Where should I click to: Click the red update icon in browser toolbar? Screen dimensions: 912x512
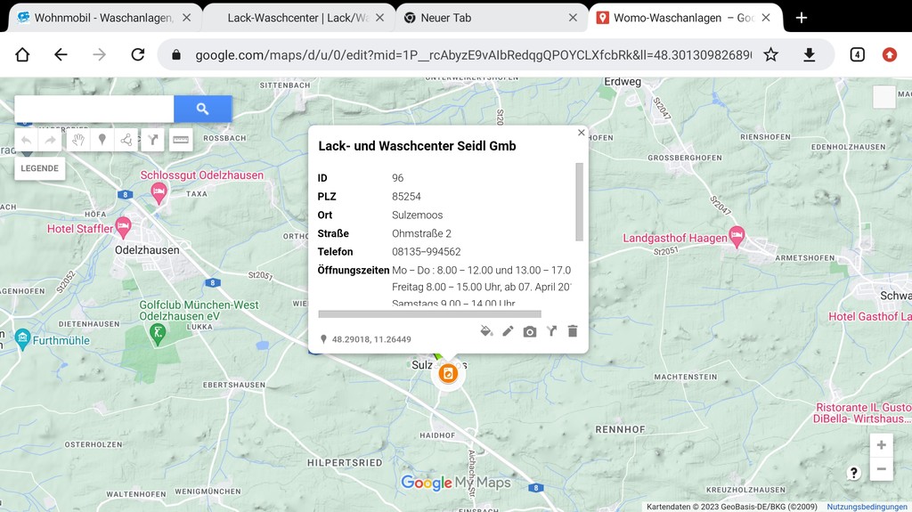890,54
